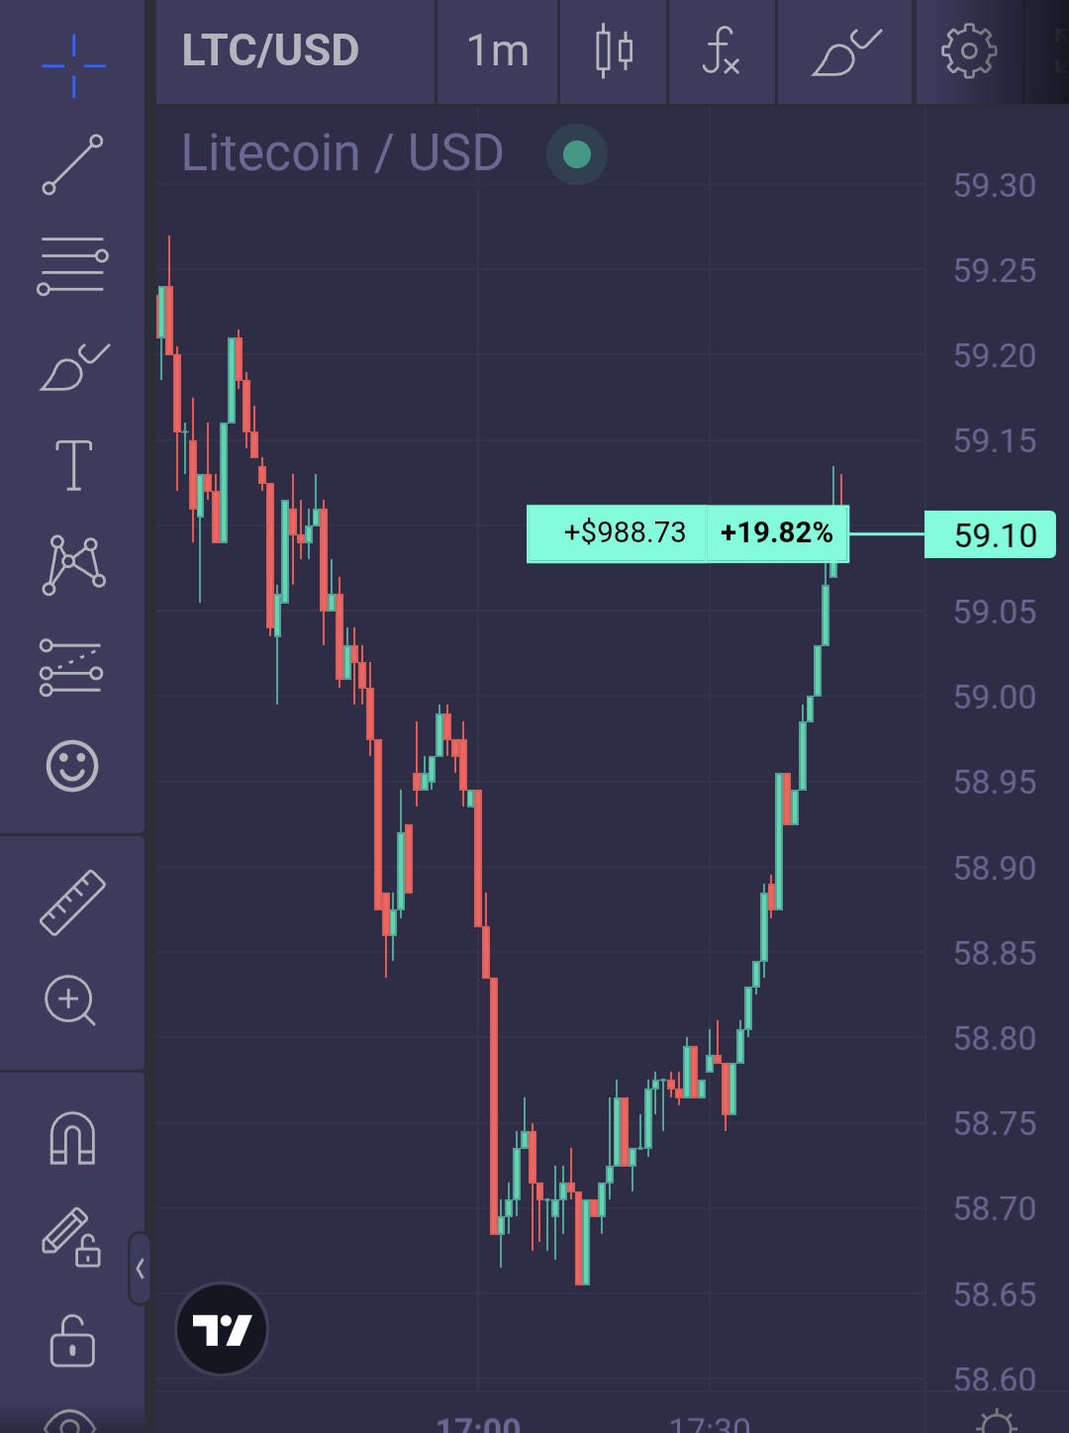Select the trend line drawing tool
Image resolution: width=1069 pixels, height=1433 pixels.
(72, 164)
